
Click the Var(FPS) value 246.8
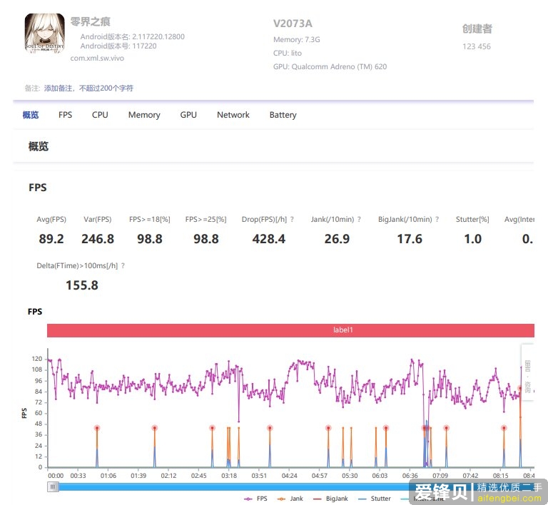coord(98,239)
